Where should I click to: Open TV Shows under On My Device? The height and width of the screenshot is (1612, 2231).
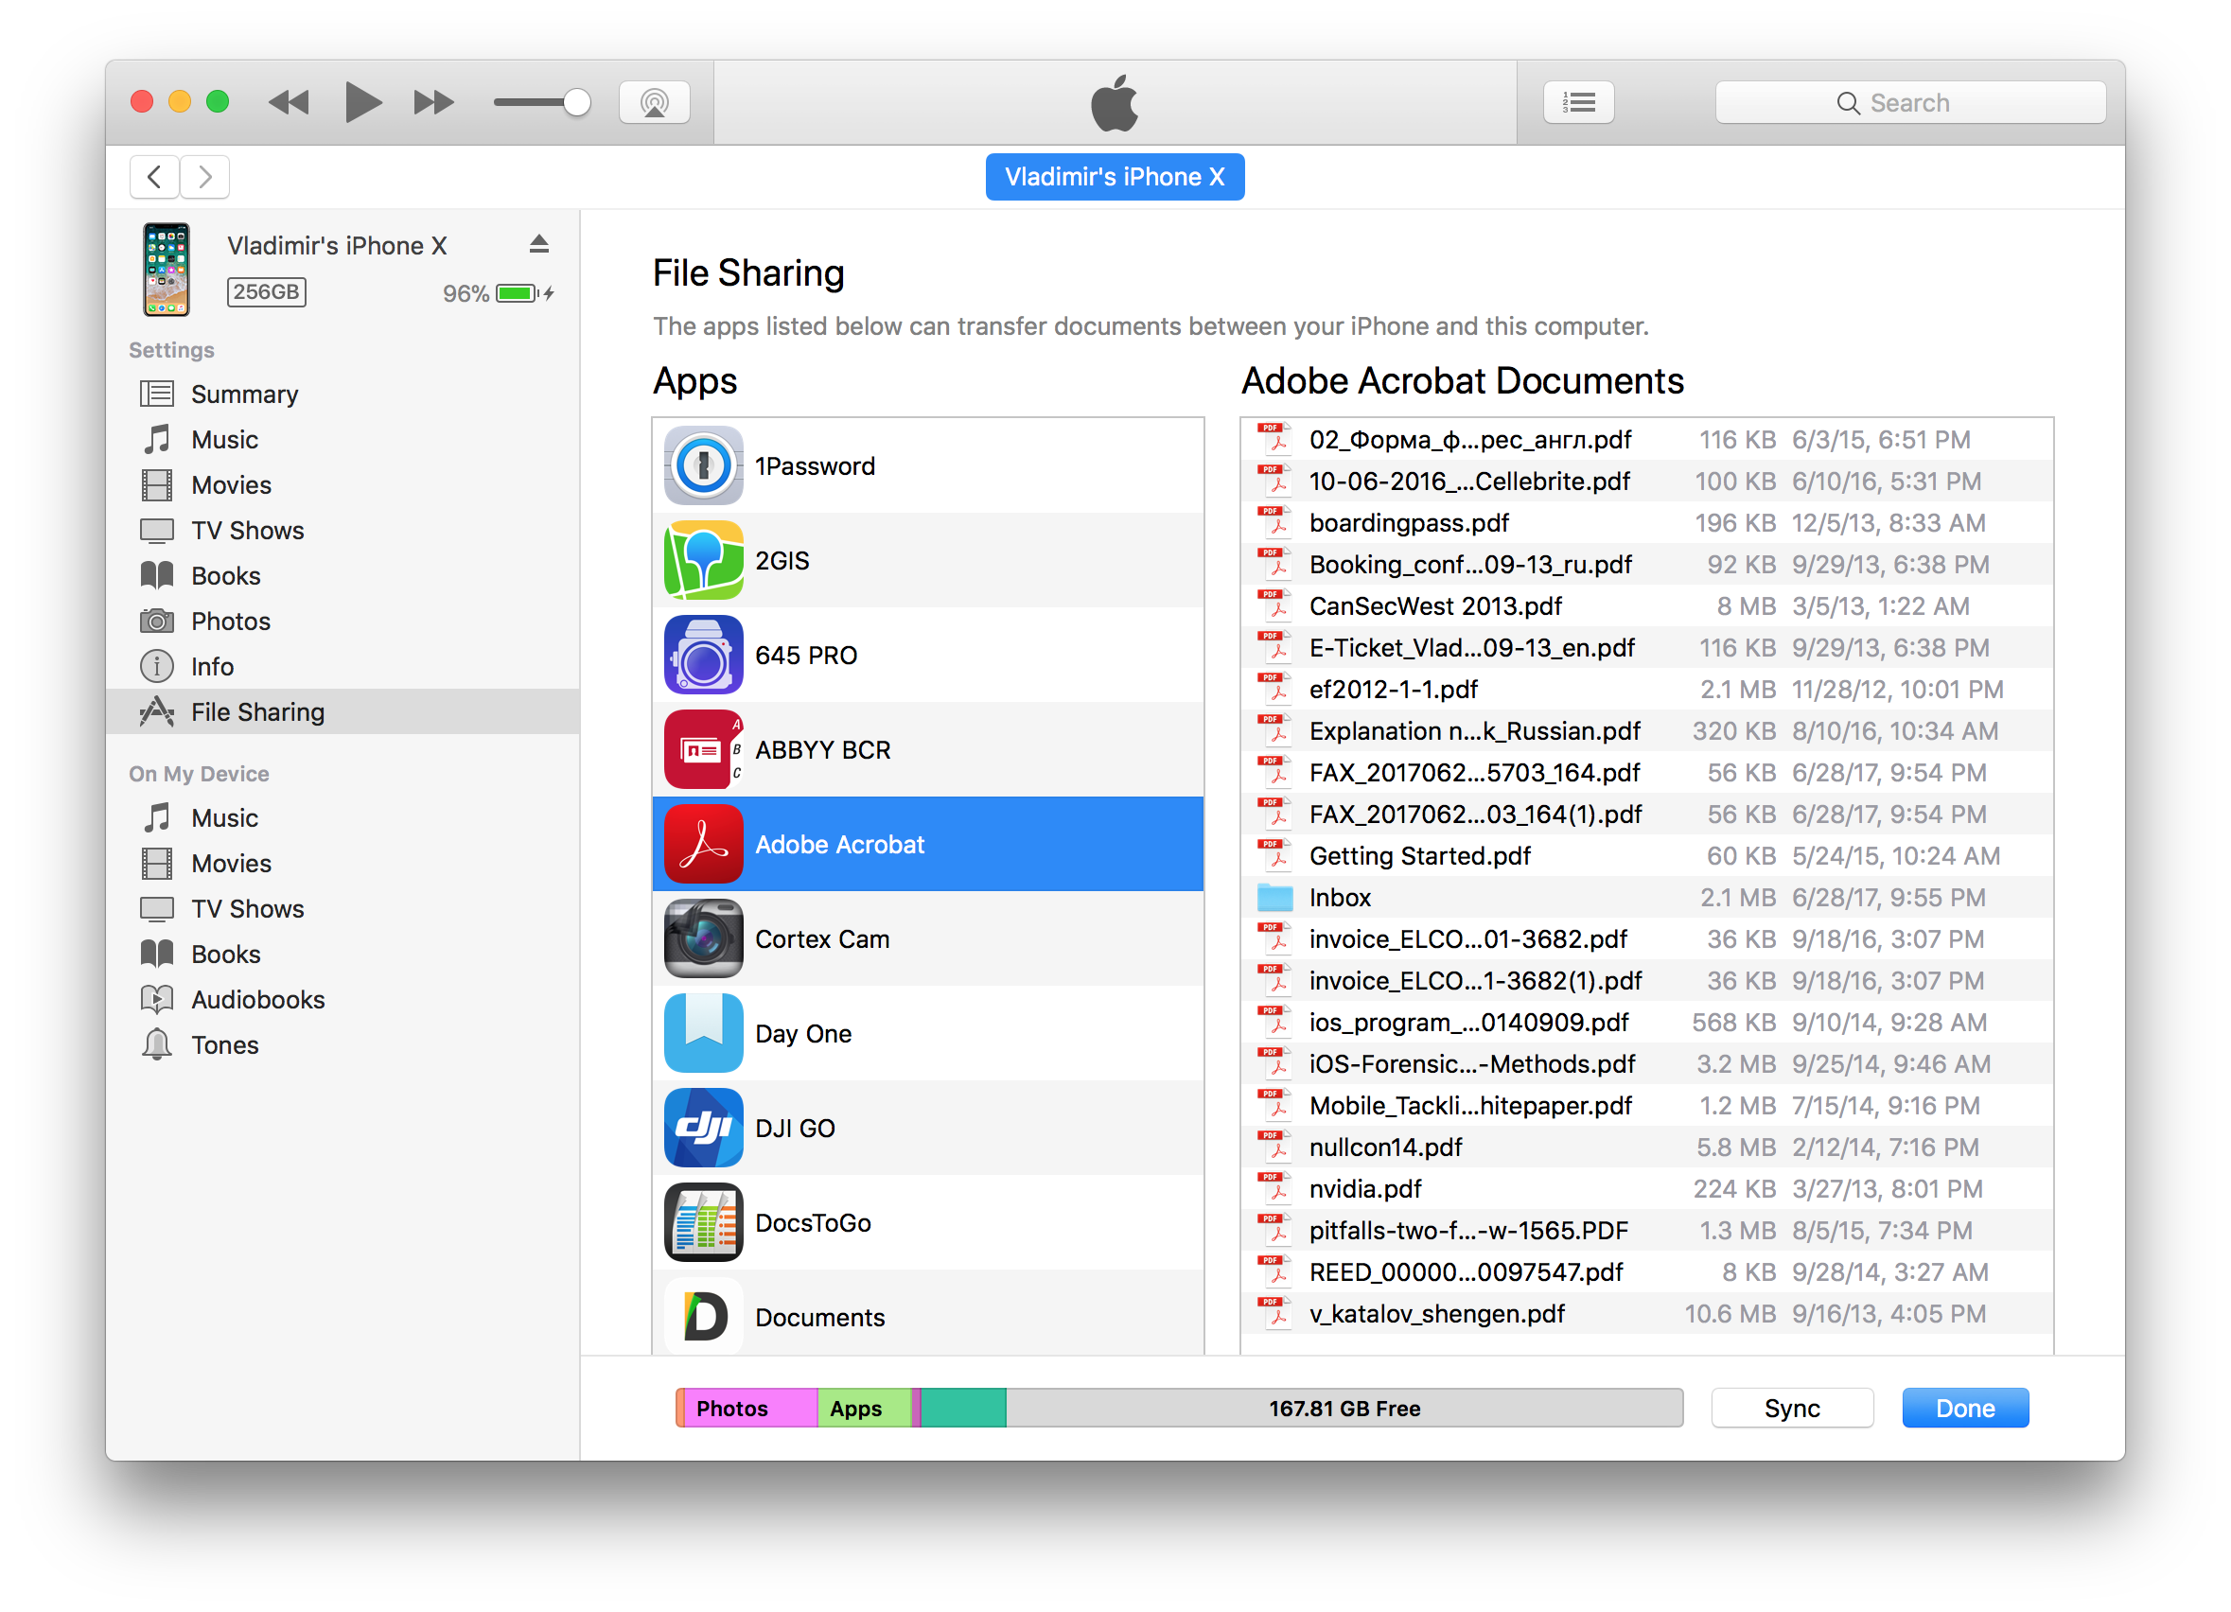click(x=343, y=908)
